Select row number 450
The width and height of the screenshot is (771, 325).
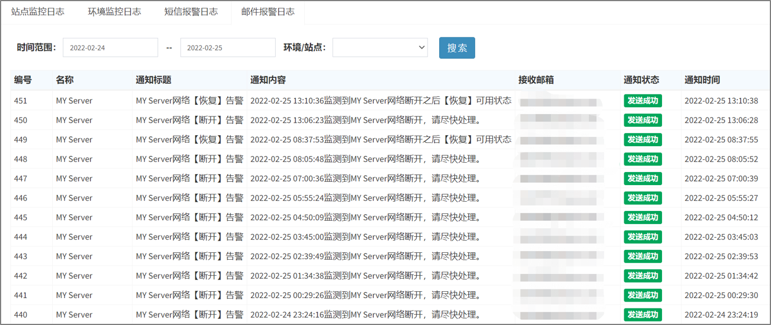pyautogui.click(x=21, y=120)
